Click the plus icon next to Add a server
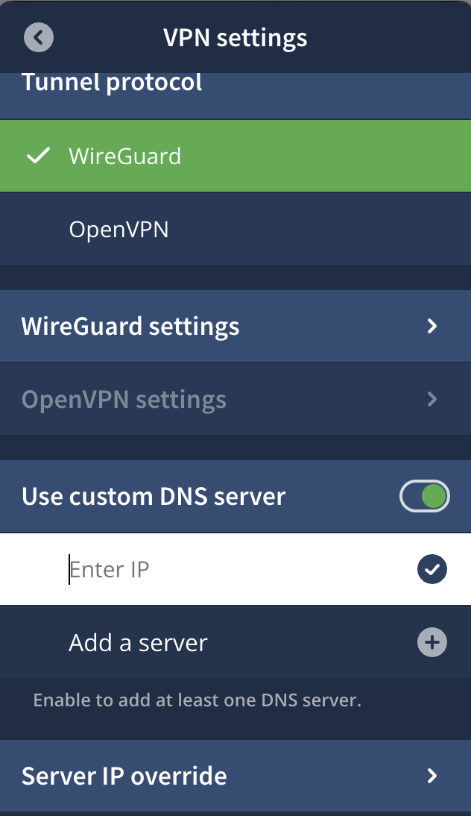 pyautogui.click(x=432, y=642)
